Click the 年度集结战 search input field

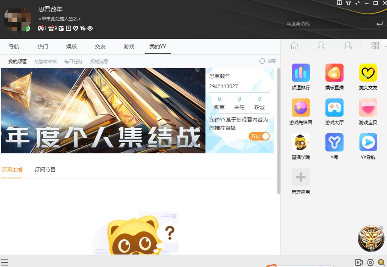[x=327, y=23]
